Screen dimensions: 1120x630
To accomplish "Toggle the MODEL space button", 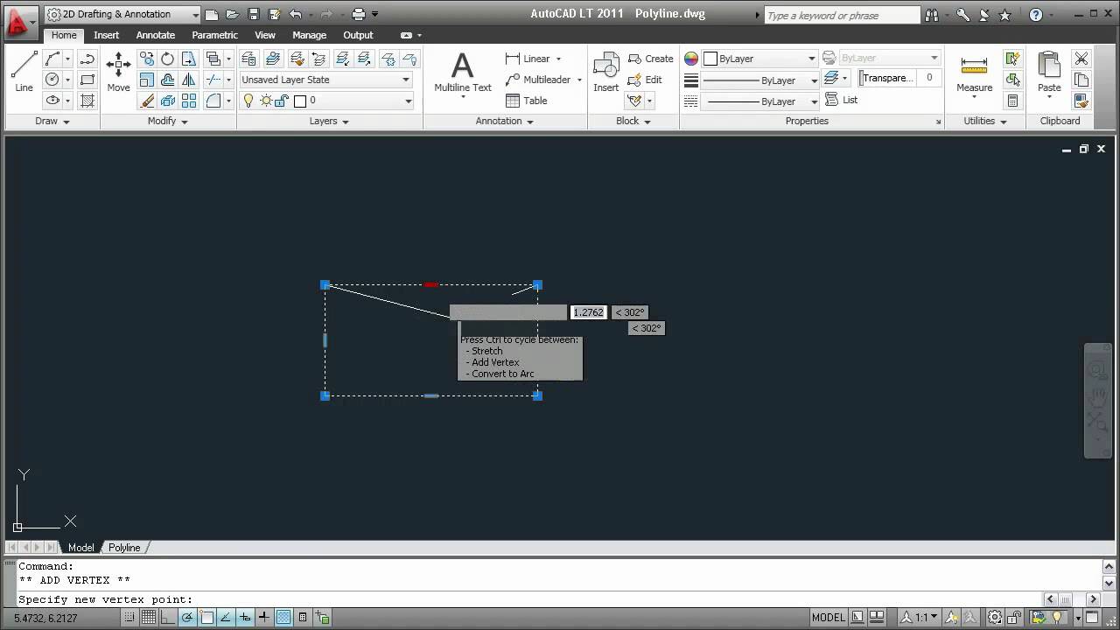I will 828,618.
